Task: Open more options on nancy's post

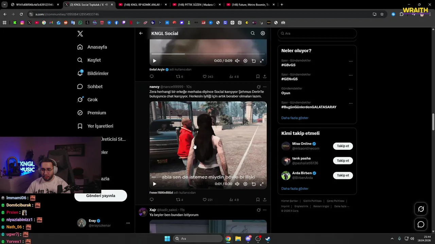Action: pos(265,87)
